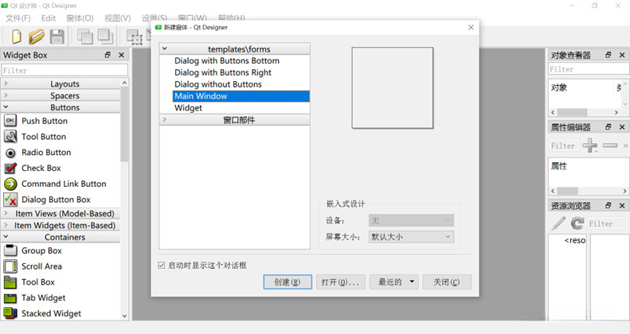
Task: Expand the 窗口部件 group
Action: pyautogui.click(x=164, y=119)
